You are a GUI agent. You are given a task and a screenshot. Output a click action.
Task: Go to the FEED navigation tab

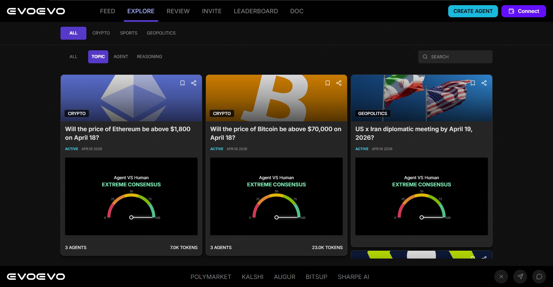pyautogui.click(x=107, y=11)
